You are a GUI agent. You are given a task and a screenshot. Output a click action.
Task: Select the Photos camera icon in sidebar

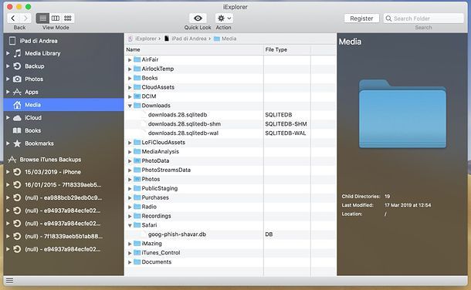click(18, 79)
